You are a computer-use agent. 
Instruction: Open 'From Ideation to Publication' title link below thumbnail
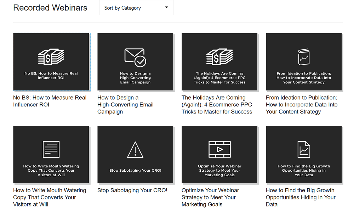click(302, 105)
